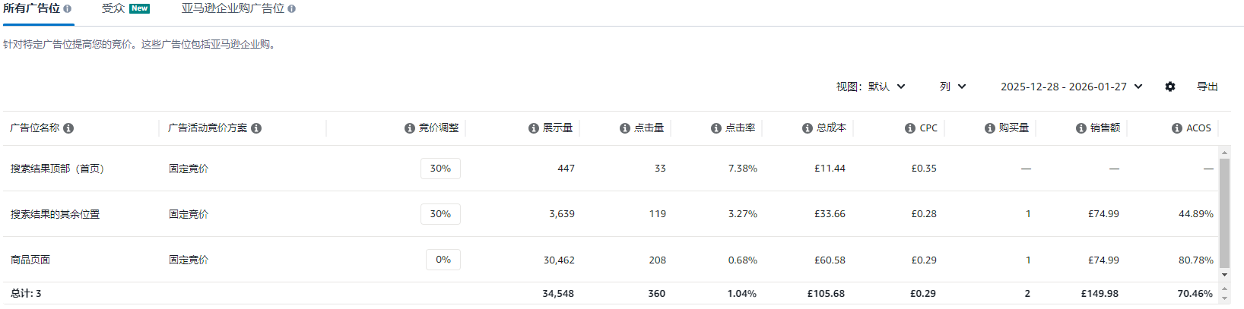Open the 视图: 默认 view dropdown

[x=871, y=87]
